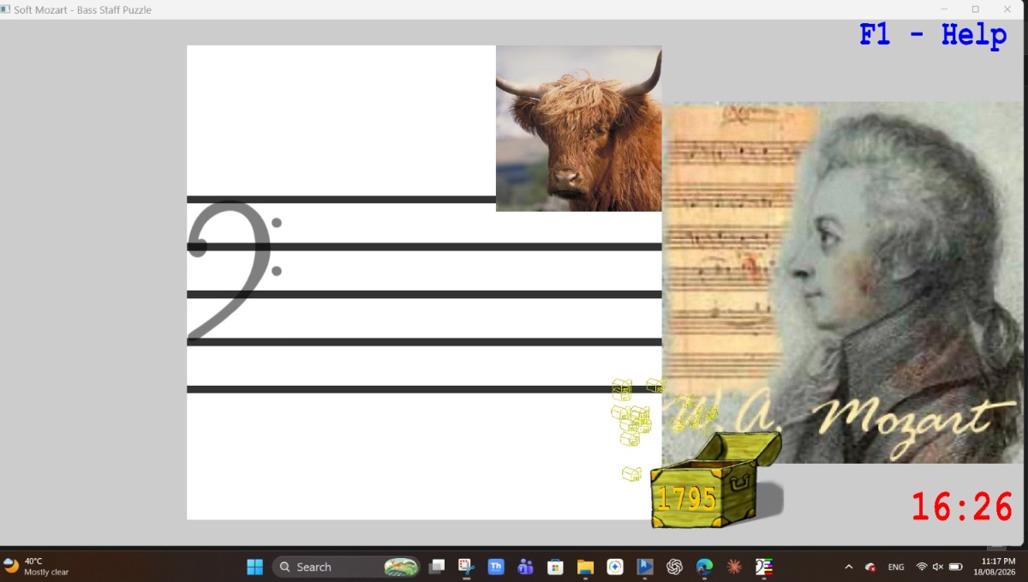Image resolution: width=1028 pixels, height=582 pixels.
Task: Open Microsoft Store from the taskbar
Action: click(555, 567)
